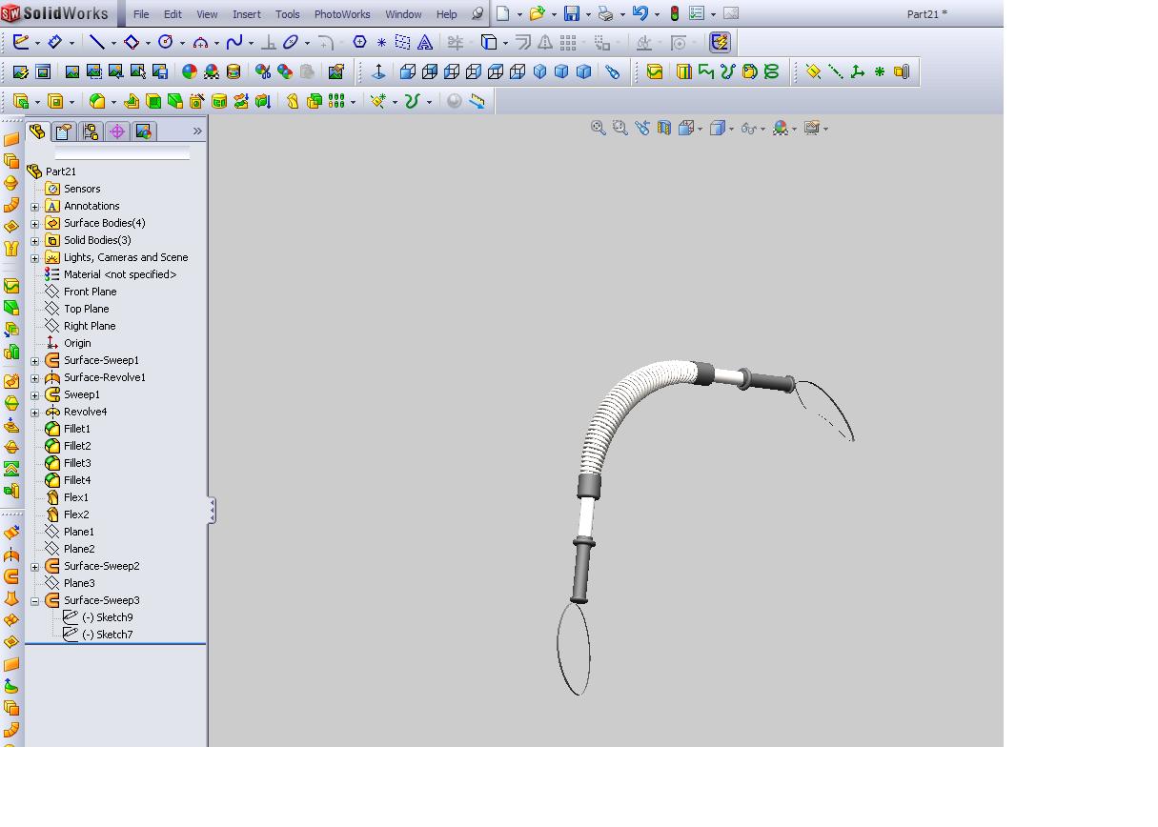Image resolution: width=1158 pixels, height=827 pixels.
Task: Expand Lights, Cameras and Scene node
Action: pyautogui.click(x=35, y=258)
